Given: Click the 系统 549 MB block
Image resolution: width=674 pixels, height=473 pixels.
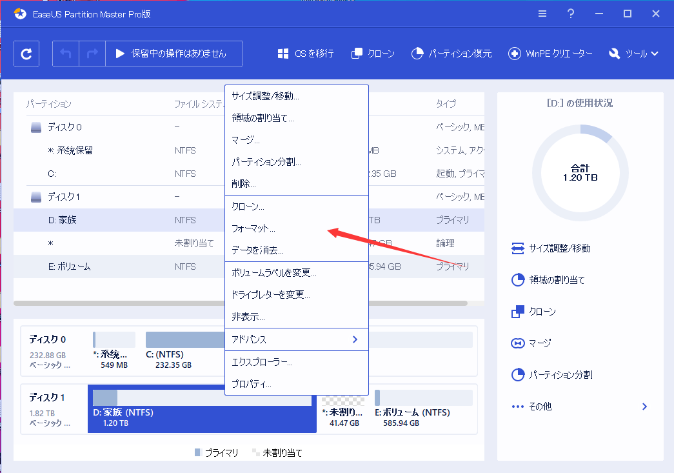Looking at the screenshot, I should [114, 350].
